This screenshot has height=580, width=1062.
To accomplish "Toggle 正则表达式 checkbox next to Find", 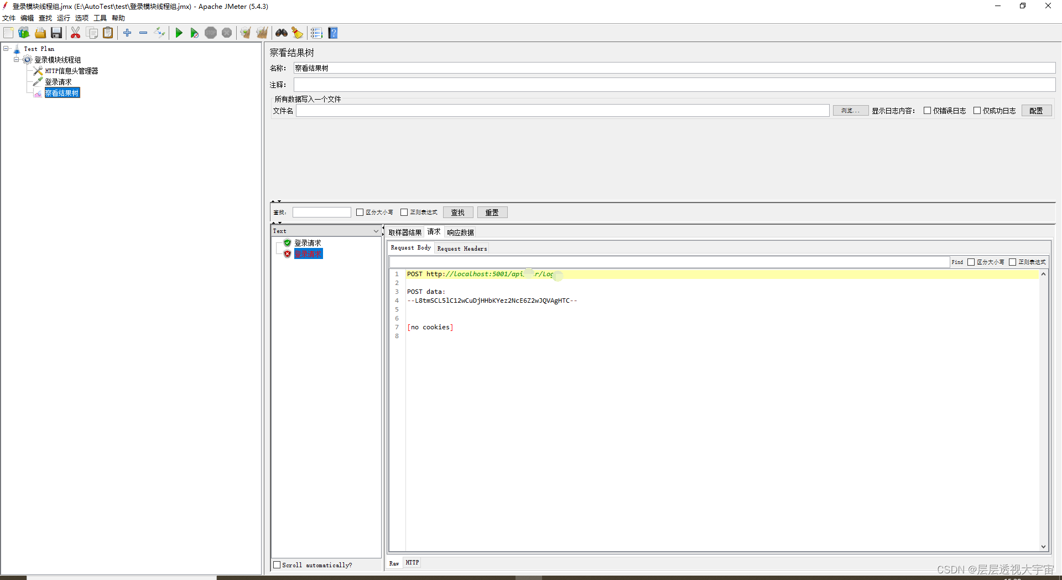I will 1013,262.
